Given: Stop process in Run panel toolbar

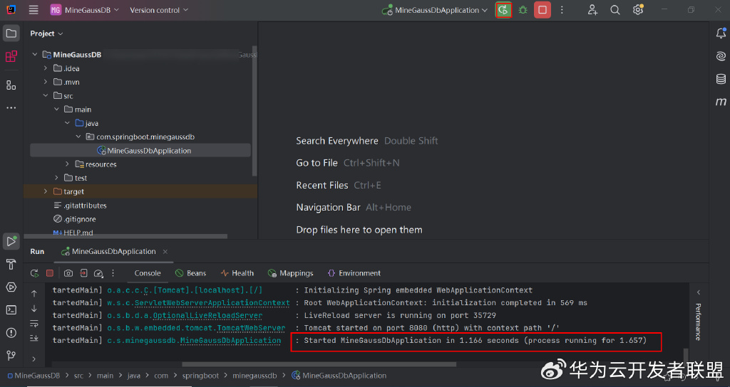Looking at the screenshot, I should click(x=50, y=273).
